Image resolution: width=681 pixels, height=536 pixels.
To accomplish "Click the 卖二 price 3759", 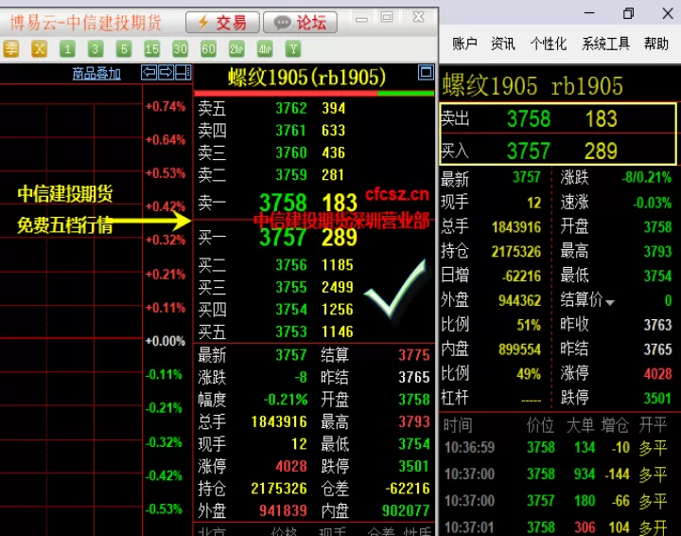I will point(291,174).
